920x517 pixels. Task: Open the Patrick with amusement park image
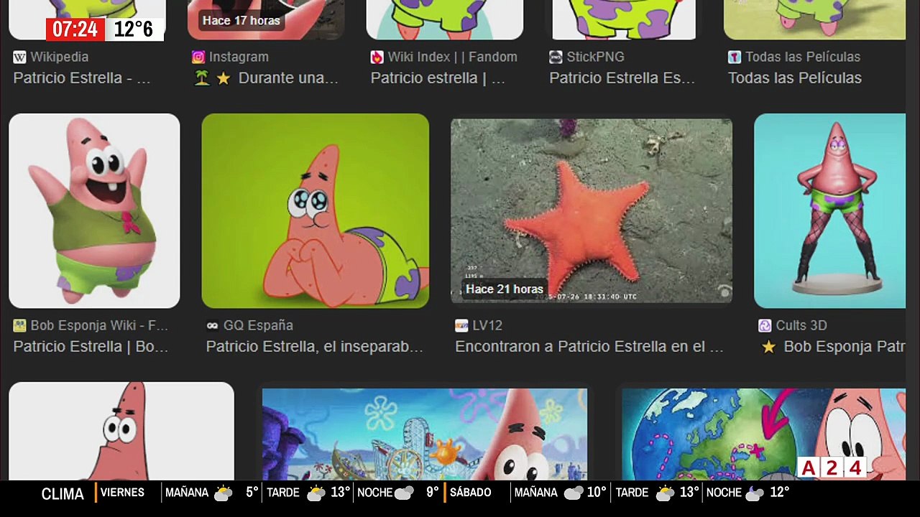425,434
